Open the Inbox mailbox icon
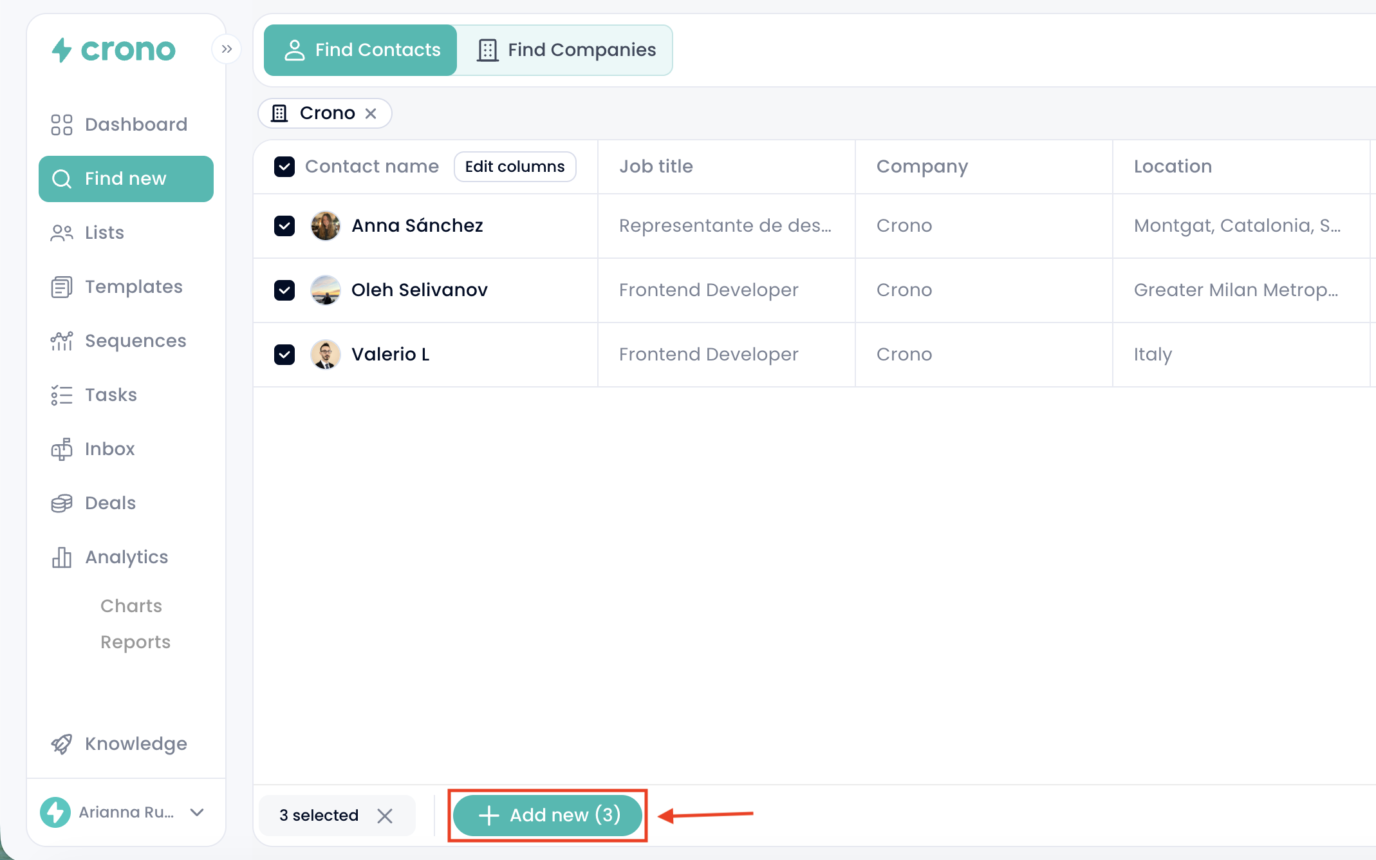 pyautogui.click(x=62, y=449)
